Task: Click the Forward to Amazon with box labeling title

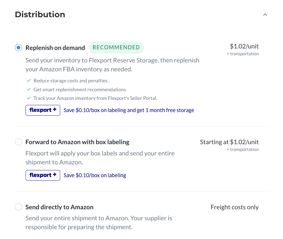Action: pos(77,142)
